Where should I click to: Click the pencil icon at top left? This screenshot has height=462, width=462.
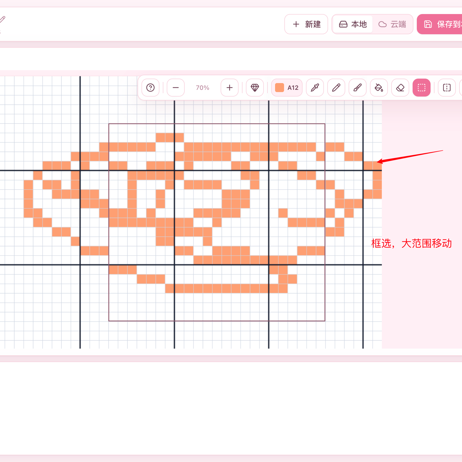(2, 20)
